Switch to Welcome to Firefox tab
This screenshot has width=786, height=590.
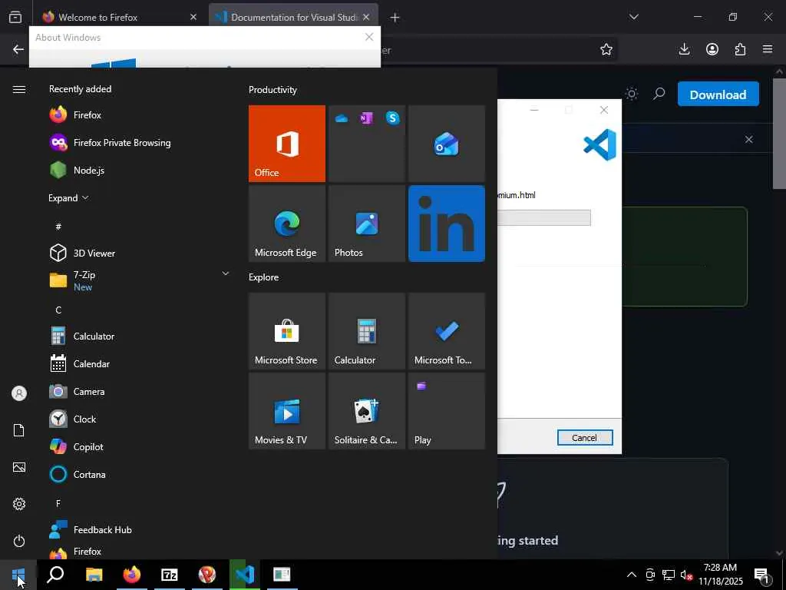119,17
